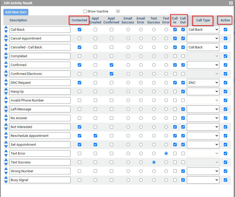Image resolution: width=235 pixels, height=197 pixels.
Task: Click the Appt Created column header
Action: (95, 20)
